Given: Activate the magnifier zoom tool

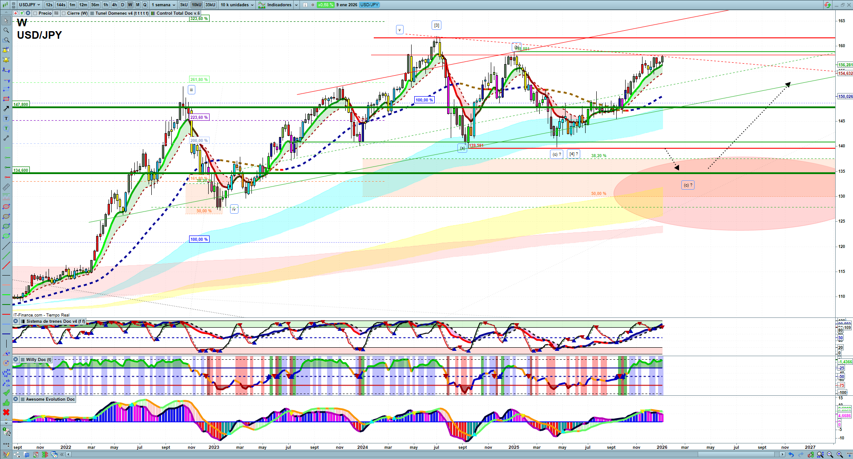Looking at the screenshot, I should click(x=6, y=30).
